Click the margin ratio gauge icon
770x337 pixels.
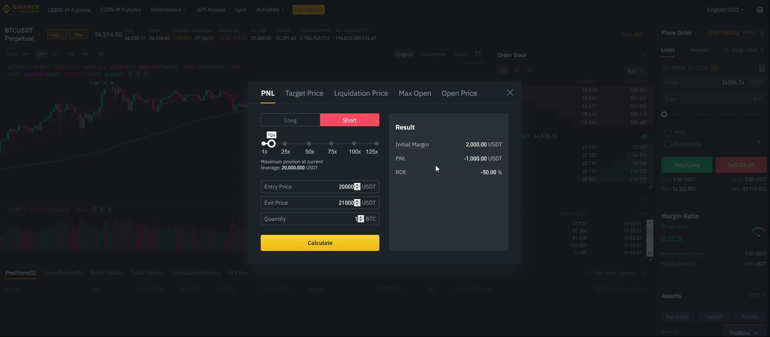758,232
